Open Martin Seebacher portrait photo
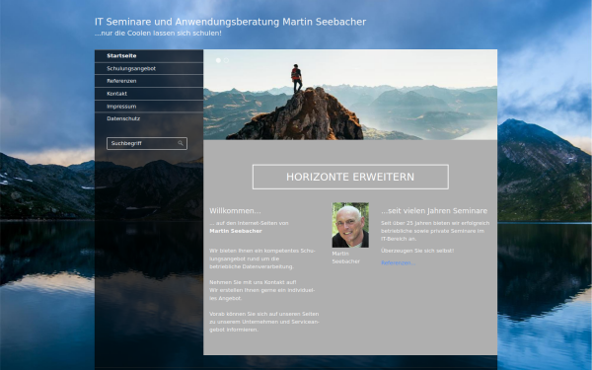The image size is (592, 370). coord(350,225)
